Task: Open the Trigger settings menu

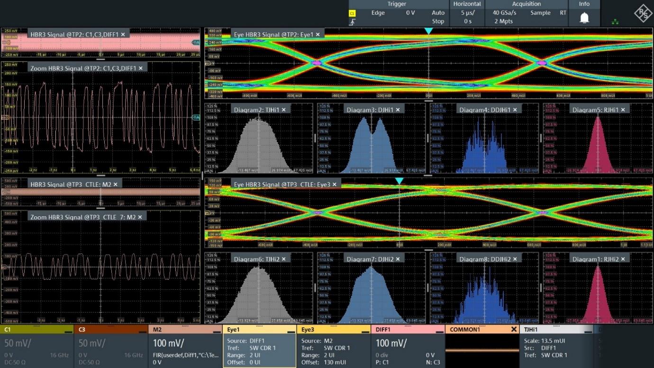Action: click(x=397, y=4)
